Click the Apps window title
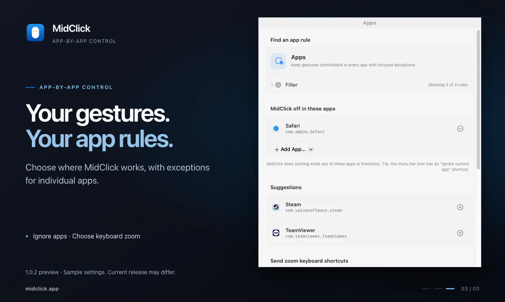The width and height of the screenshot is (505, 302). click(x=369, y=23)
